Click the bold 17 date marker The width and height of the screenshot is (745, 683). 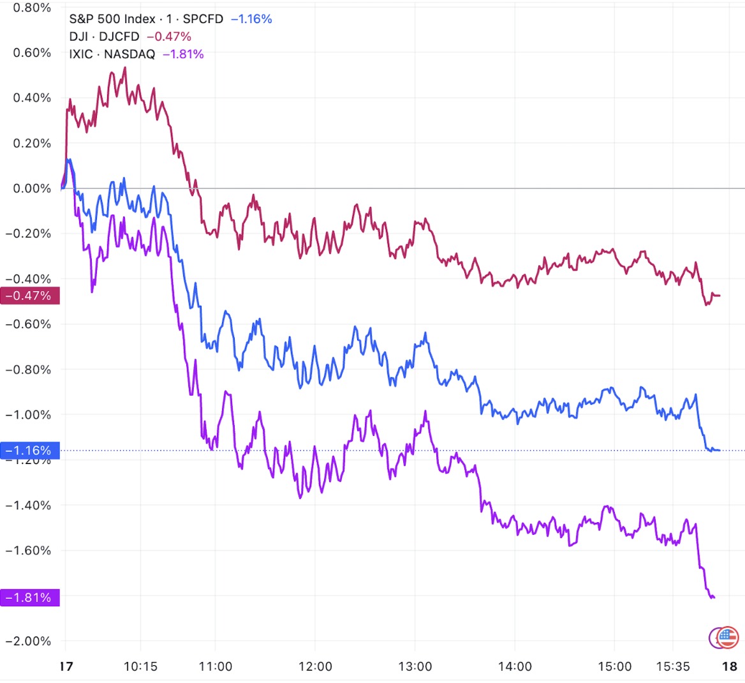66,666
